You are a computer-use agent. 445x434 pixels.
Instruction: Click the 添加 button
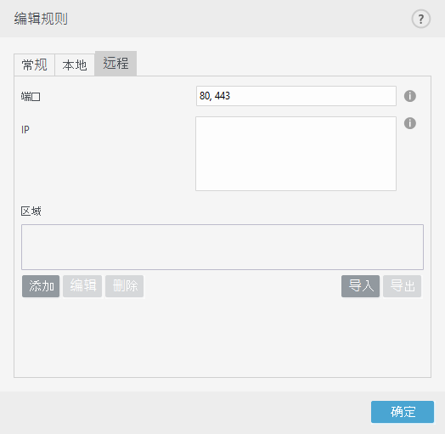point(41,286)
